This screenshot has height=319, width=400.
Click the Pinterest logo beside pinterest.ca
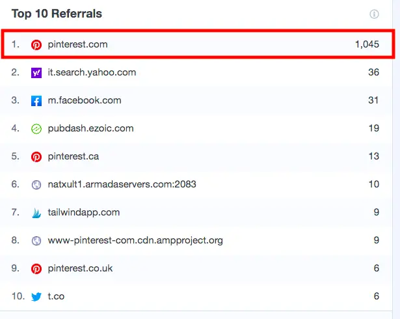[36, 156]
